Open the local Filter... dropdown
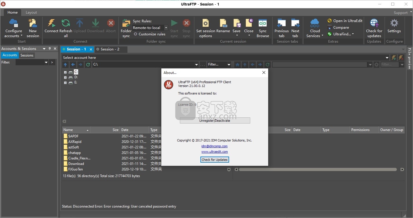 coord(229,65)
